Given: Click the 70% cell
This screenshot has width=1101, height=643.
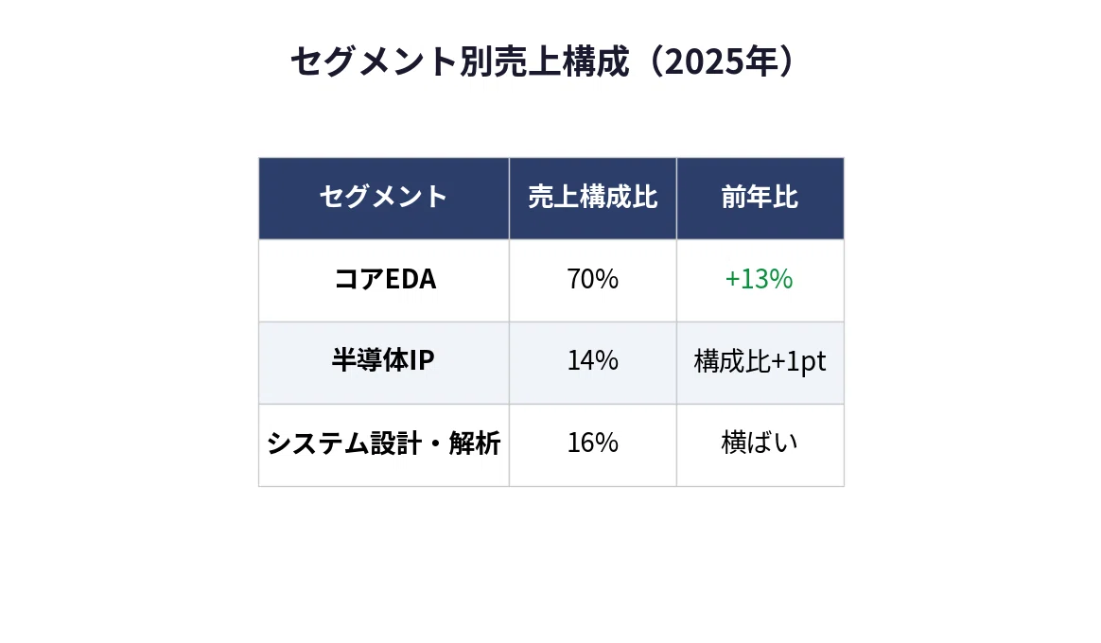Looking at the screenshot, I should click(x=593, y=280).
